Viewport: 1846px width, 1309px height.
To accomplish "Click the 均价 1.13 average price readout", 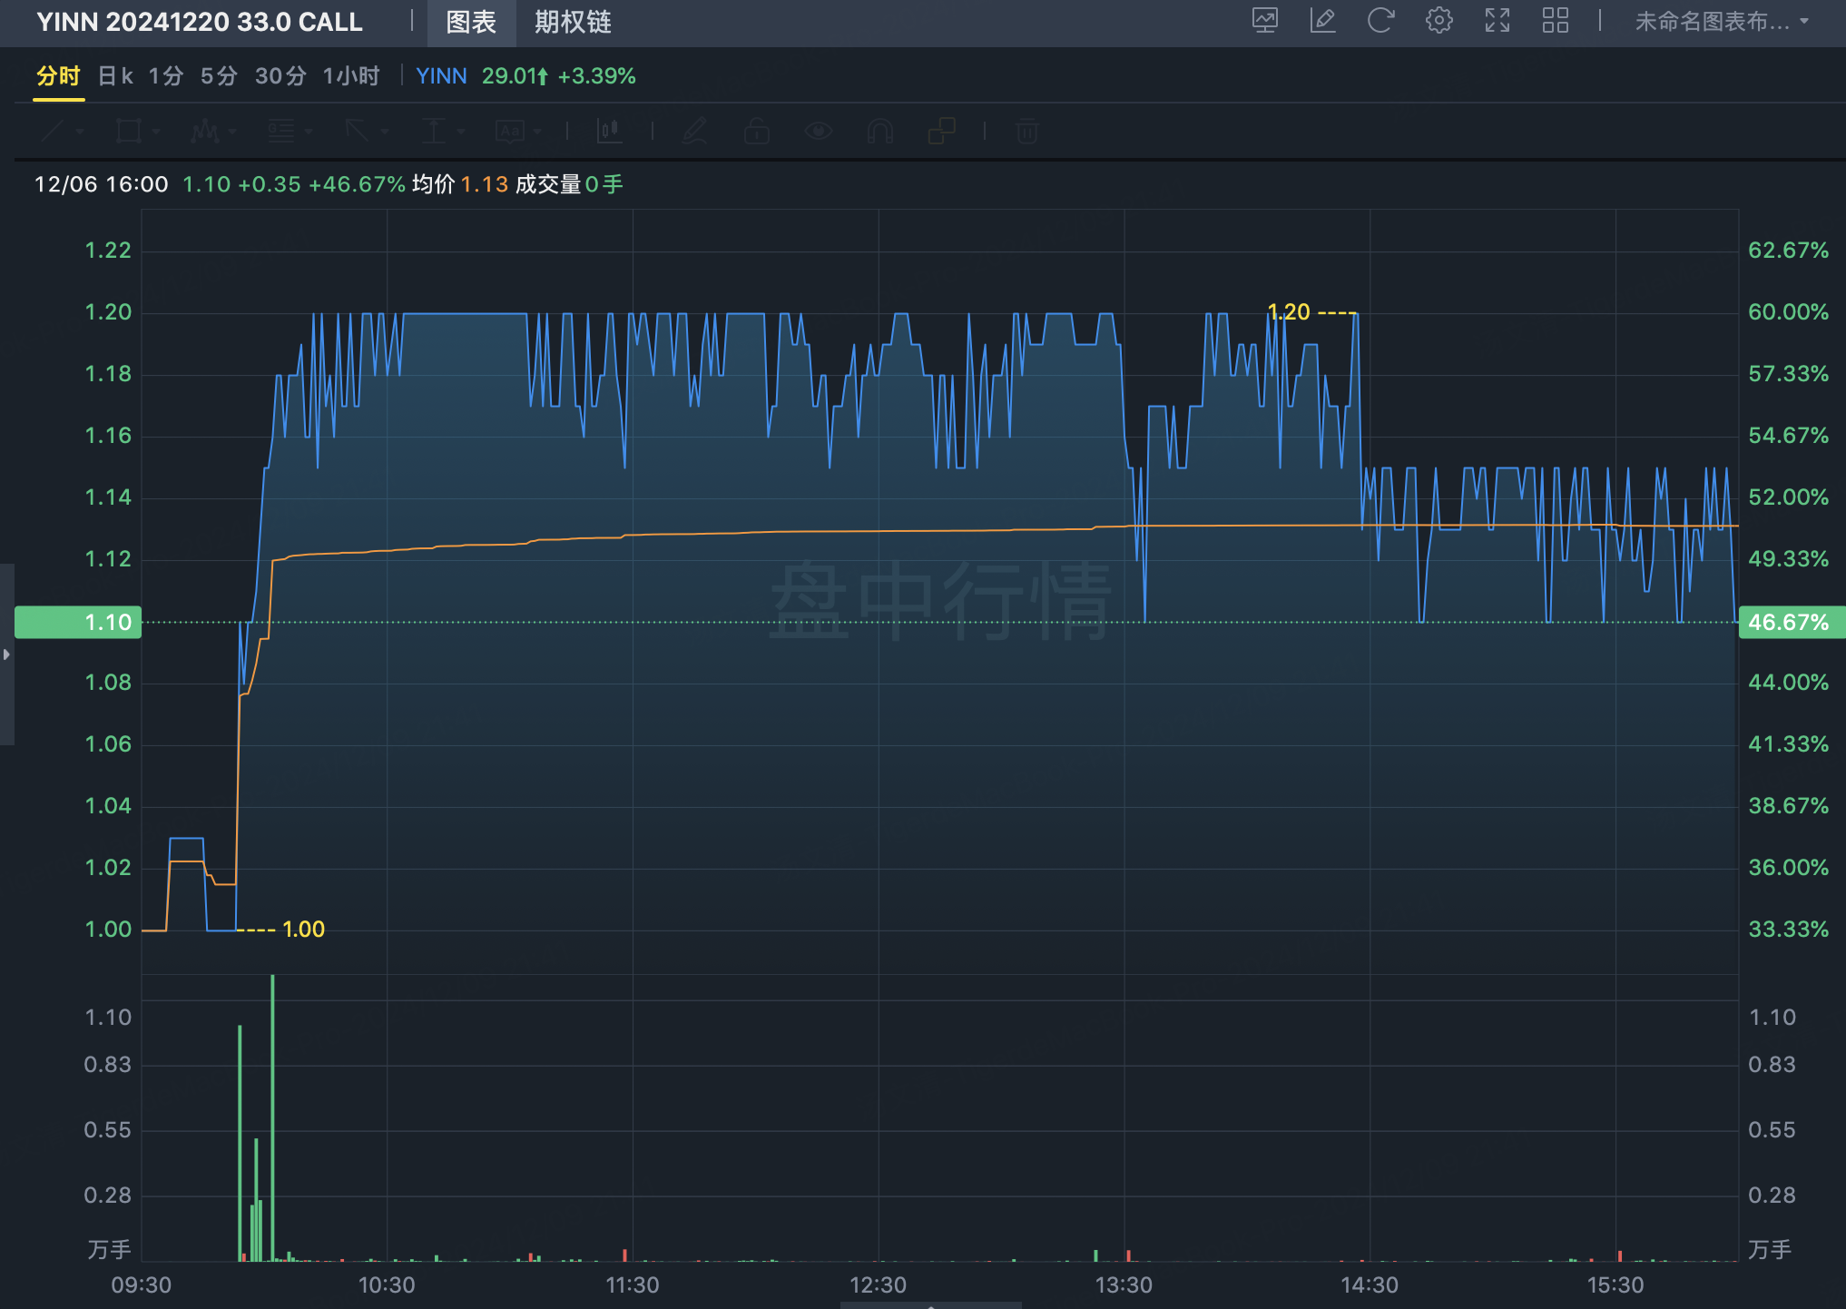I will pyautogui.click(x=459, y=184).
